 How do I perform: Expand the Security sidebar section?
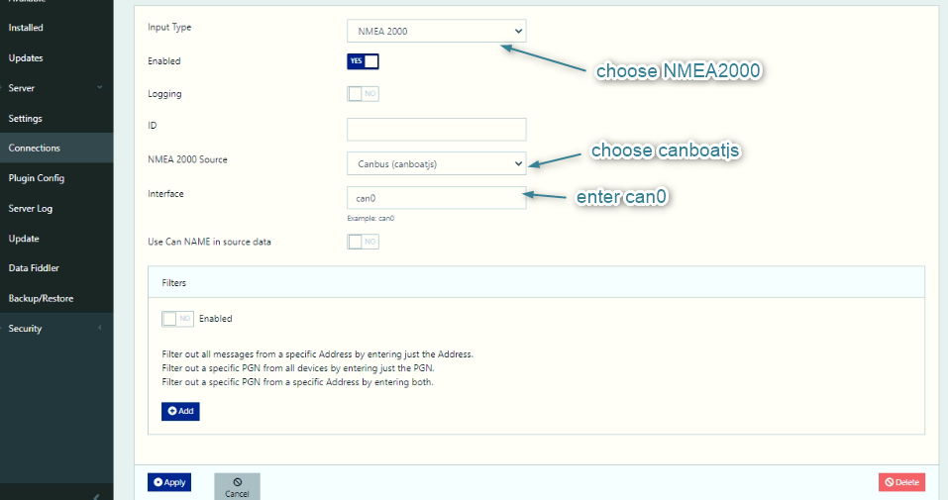coord(56,329)
